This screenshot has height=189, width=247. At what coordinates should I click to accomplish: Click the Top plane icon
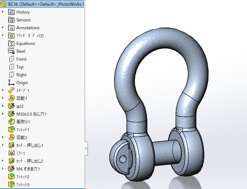tap(11, 67)
